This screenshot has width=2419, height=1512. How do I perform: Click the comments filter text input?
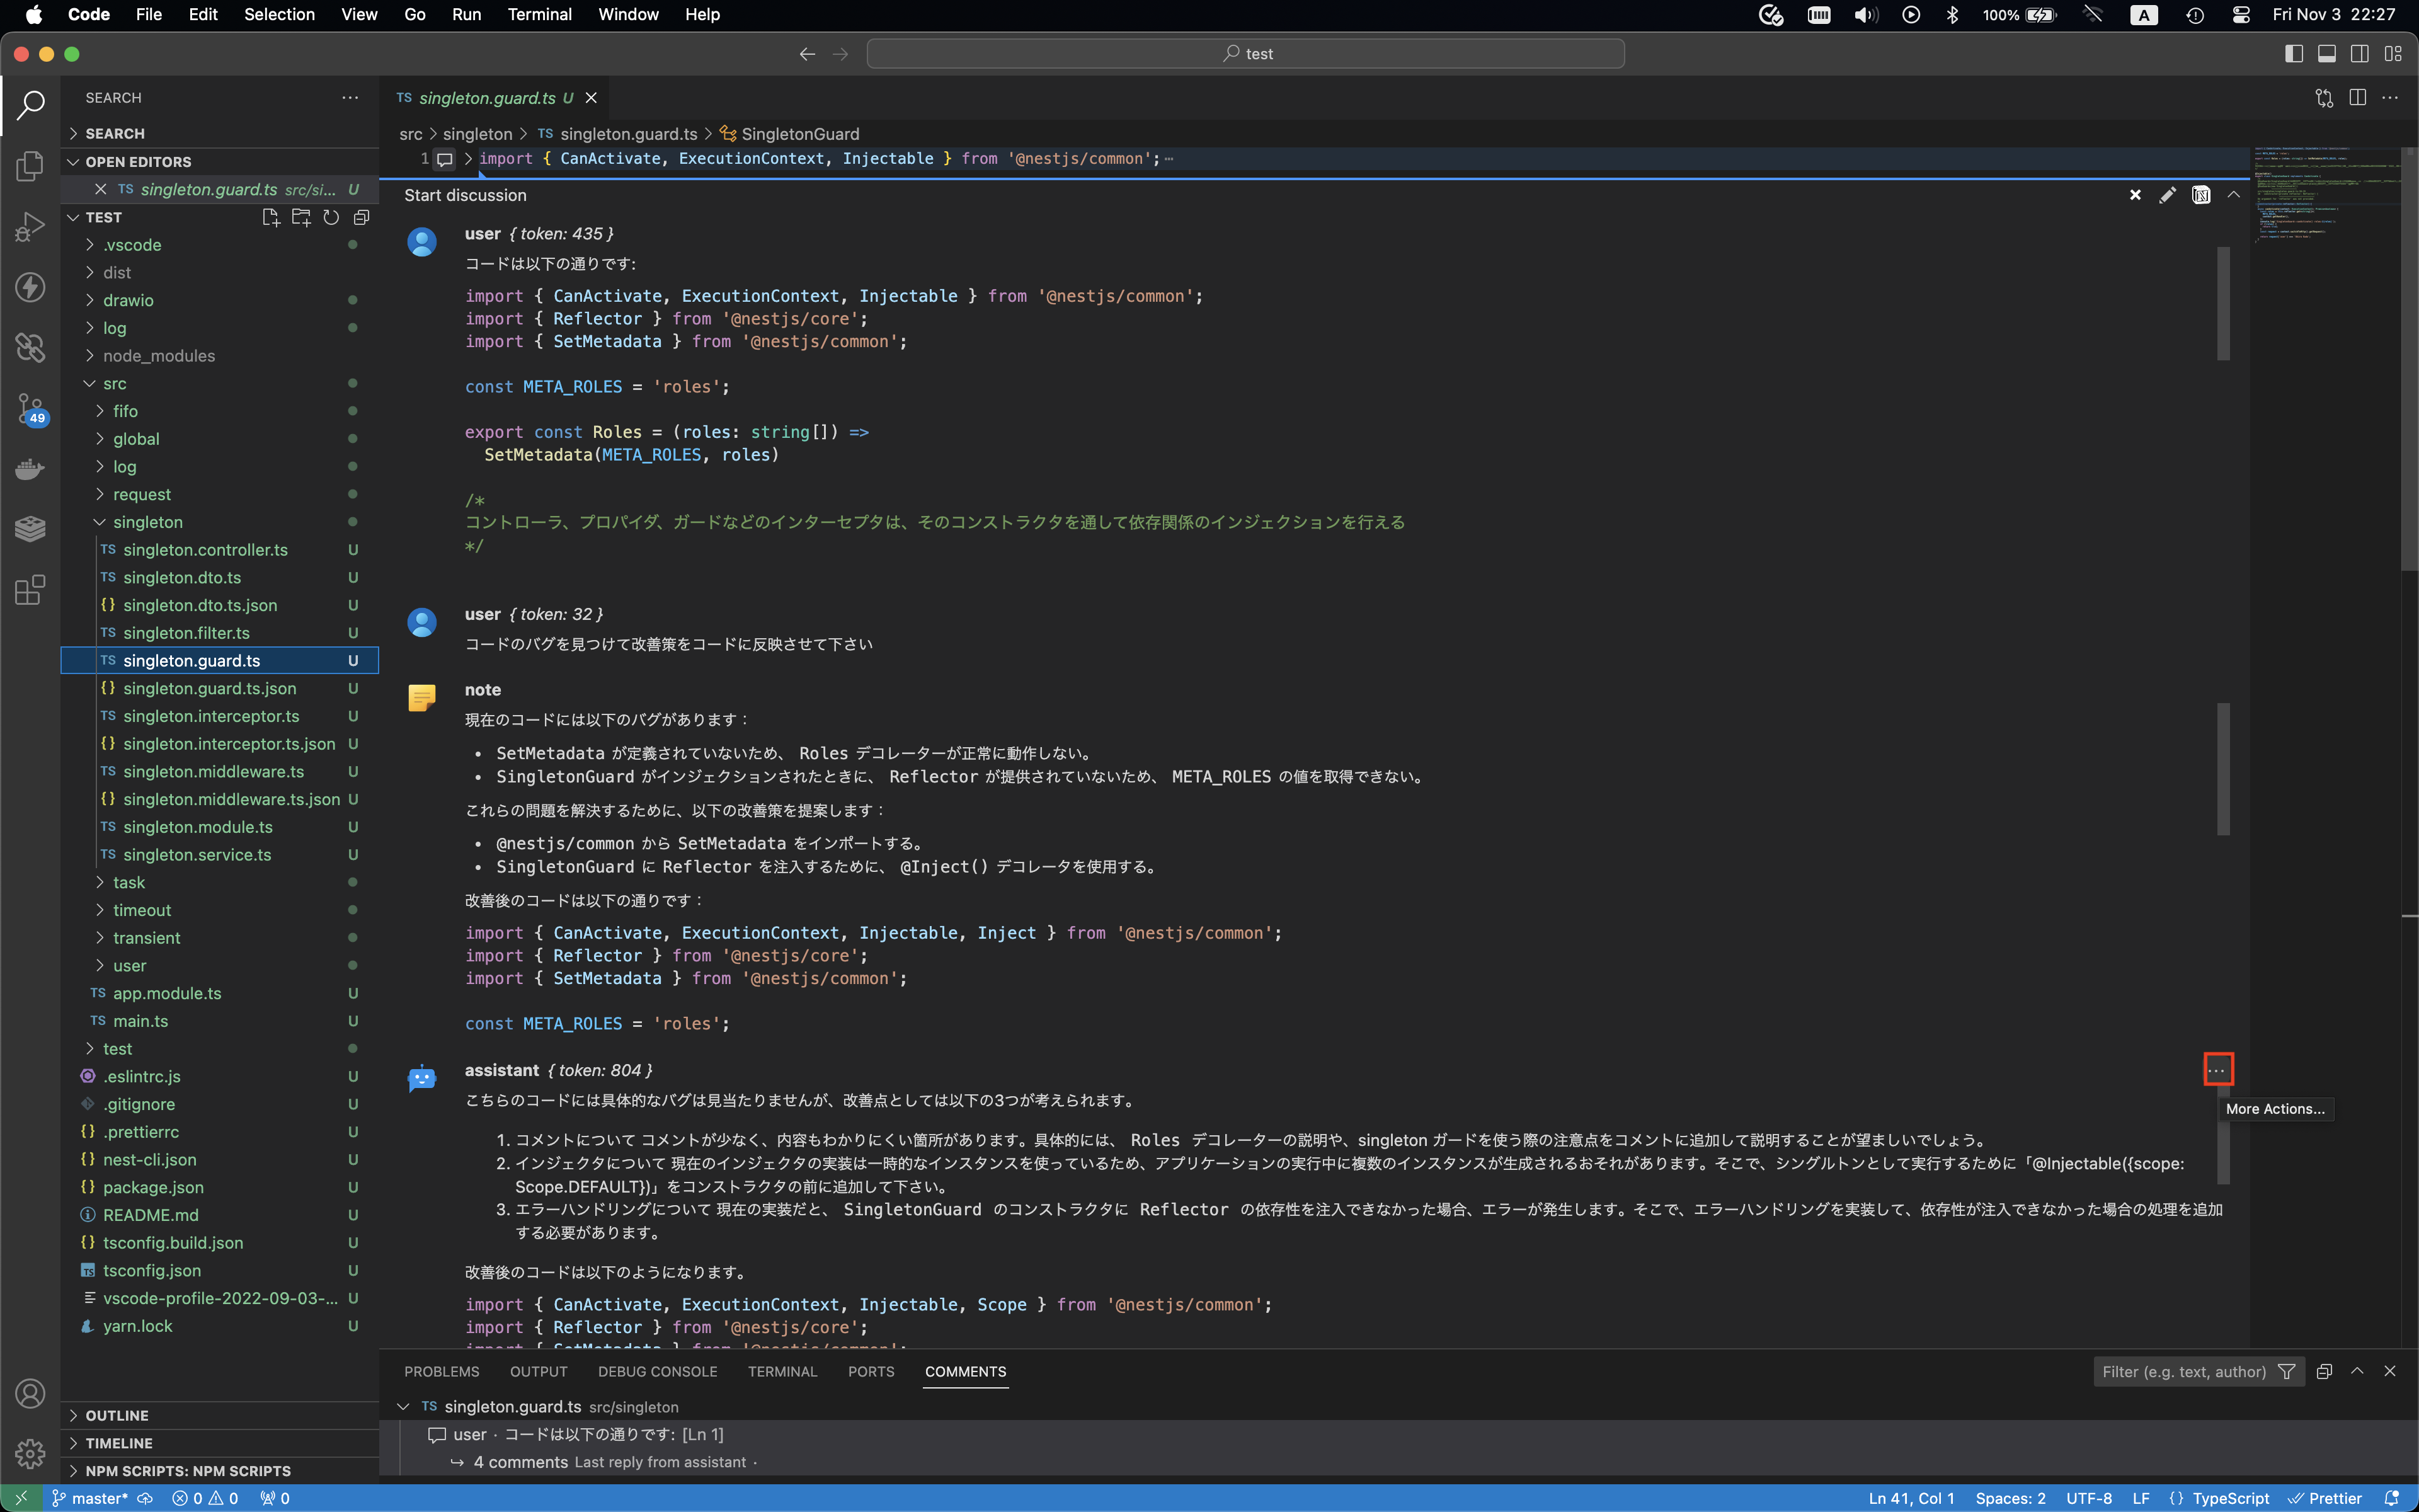[2183, 1372]
